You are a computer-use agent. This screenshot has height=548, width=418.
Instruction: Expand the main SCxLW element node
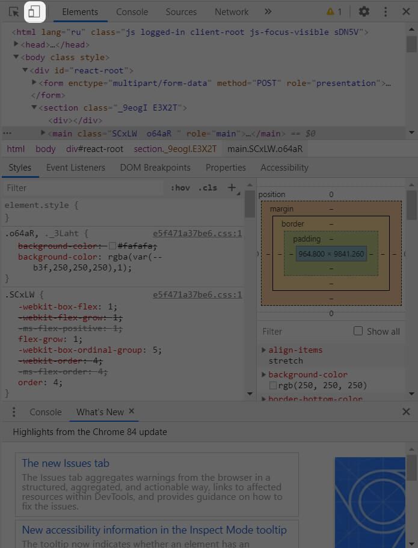43,133
